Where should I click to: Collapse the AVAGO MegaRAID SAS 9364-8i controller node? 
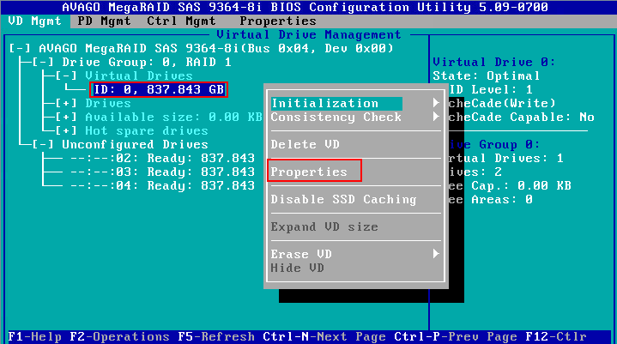coord(19,48)
